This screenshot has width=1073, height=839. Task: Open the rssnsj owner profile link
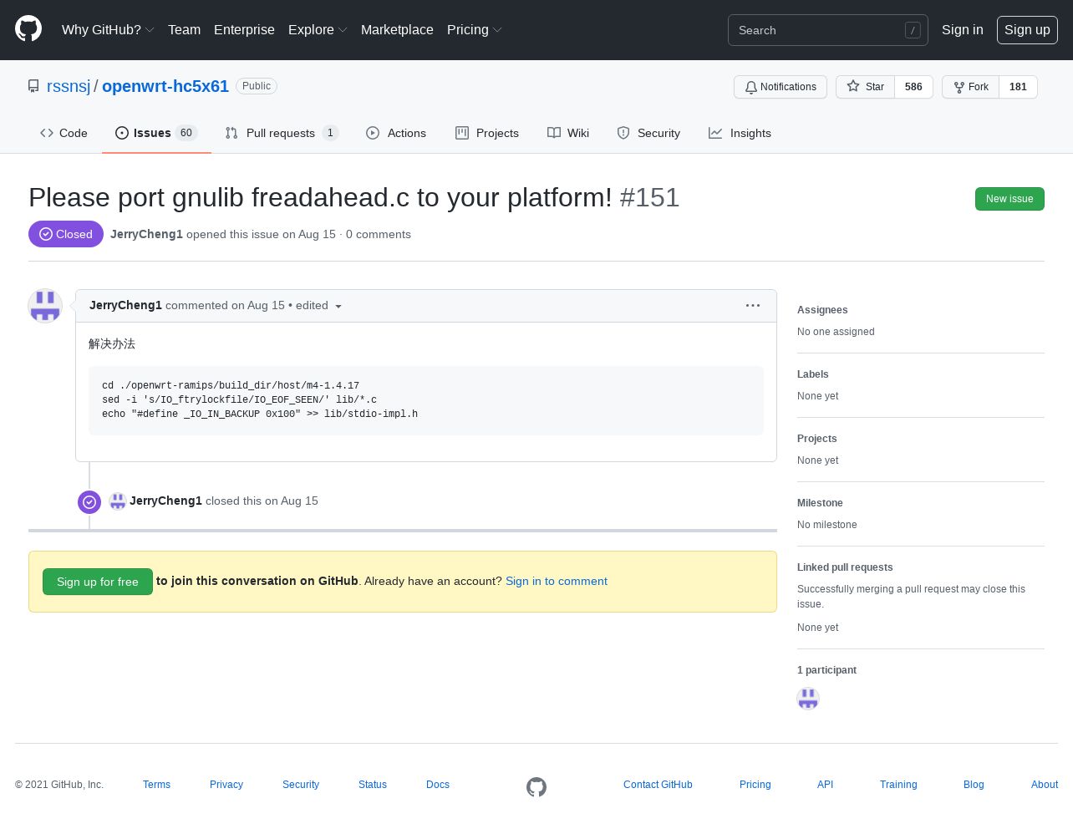tap(69, 86)
